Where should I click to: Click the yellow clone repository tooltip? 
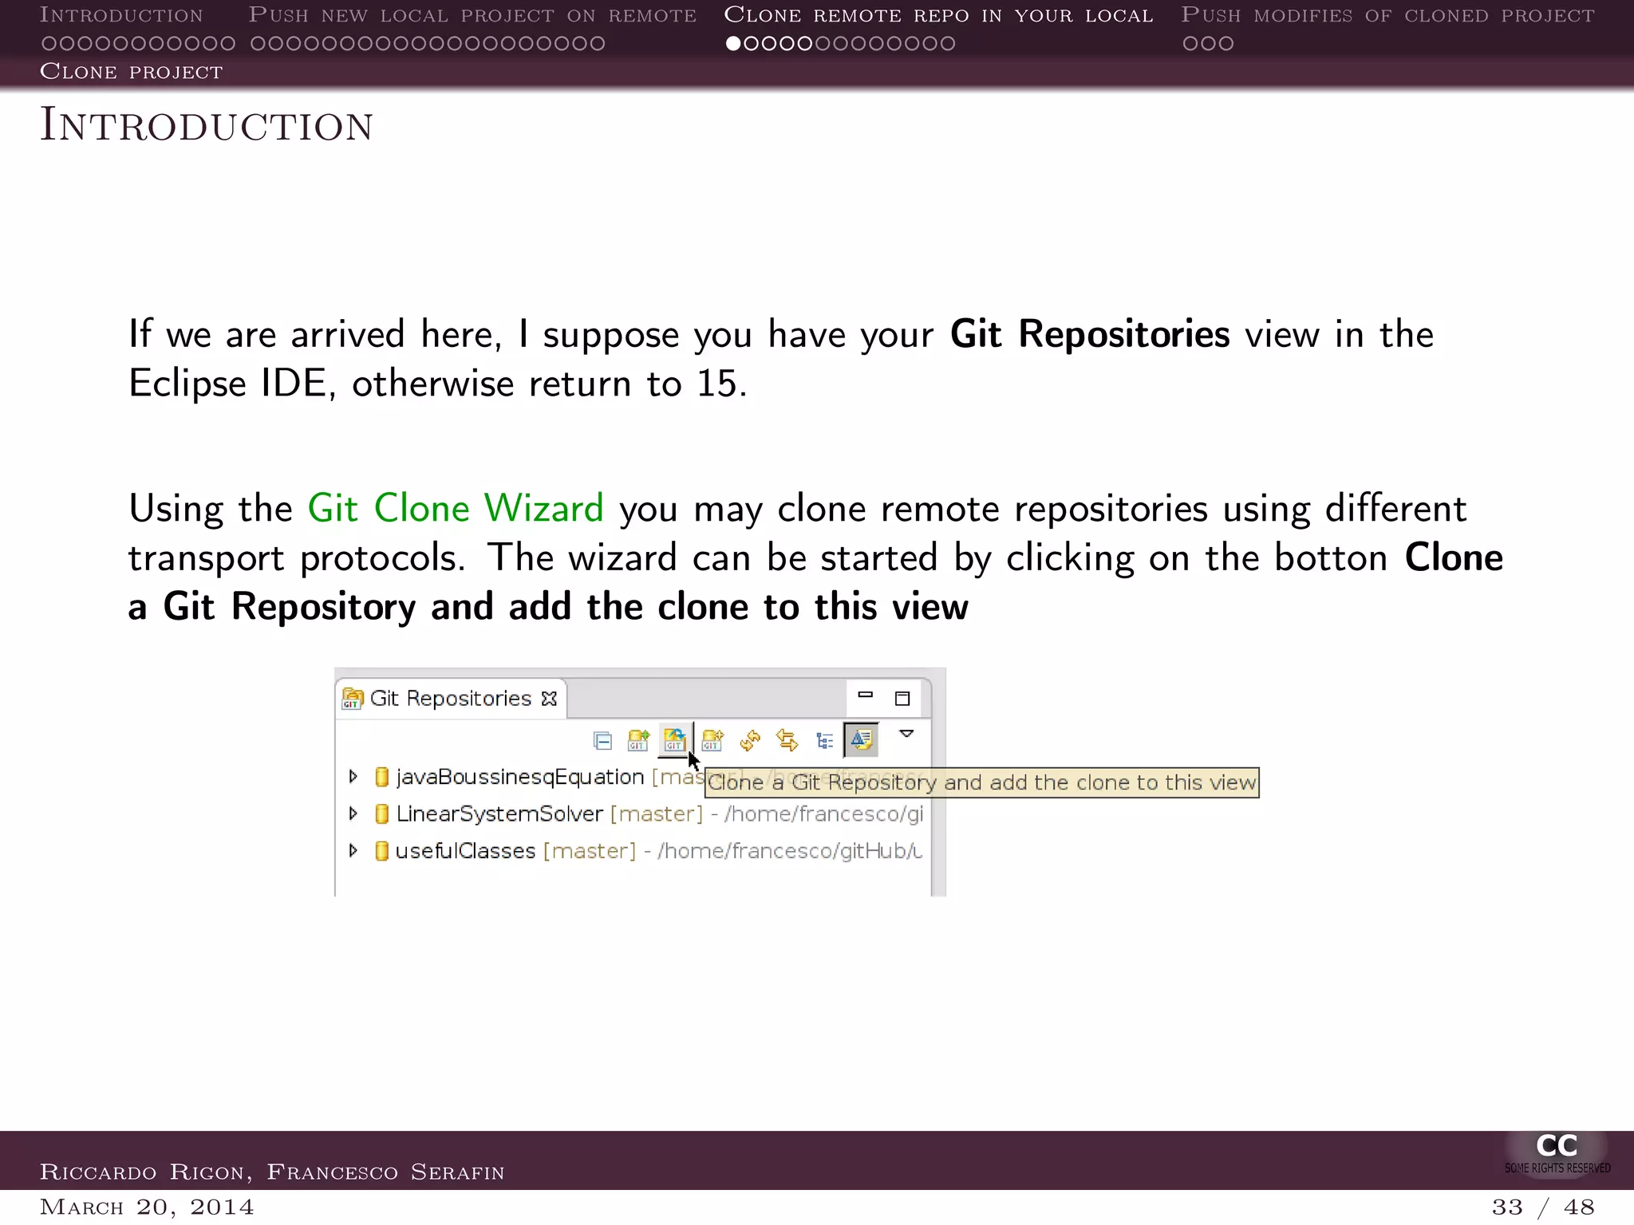pyautogui.click(x=982, y=782)
